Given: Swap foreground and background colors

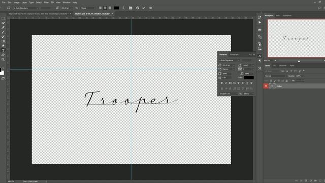Looking at the screenshot, I should click(x=4, y=69).
